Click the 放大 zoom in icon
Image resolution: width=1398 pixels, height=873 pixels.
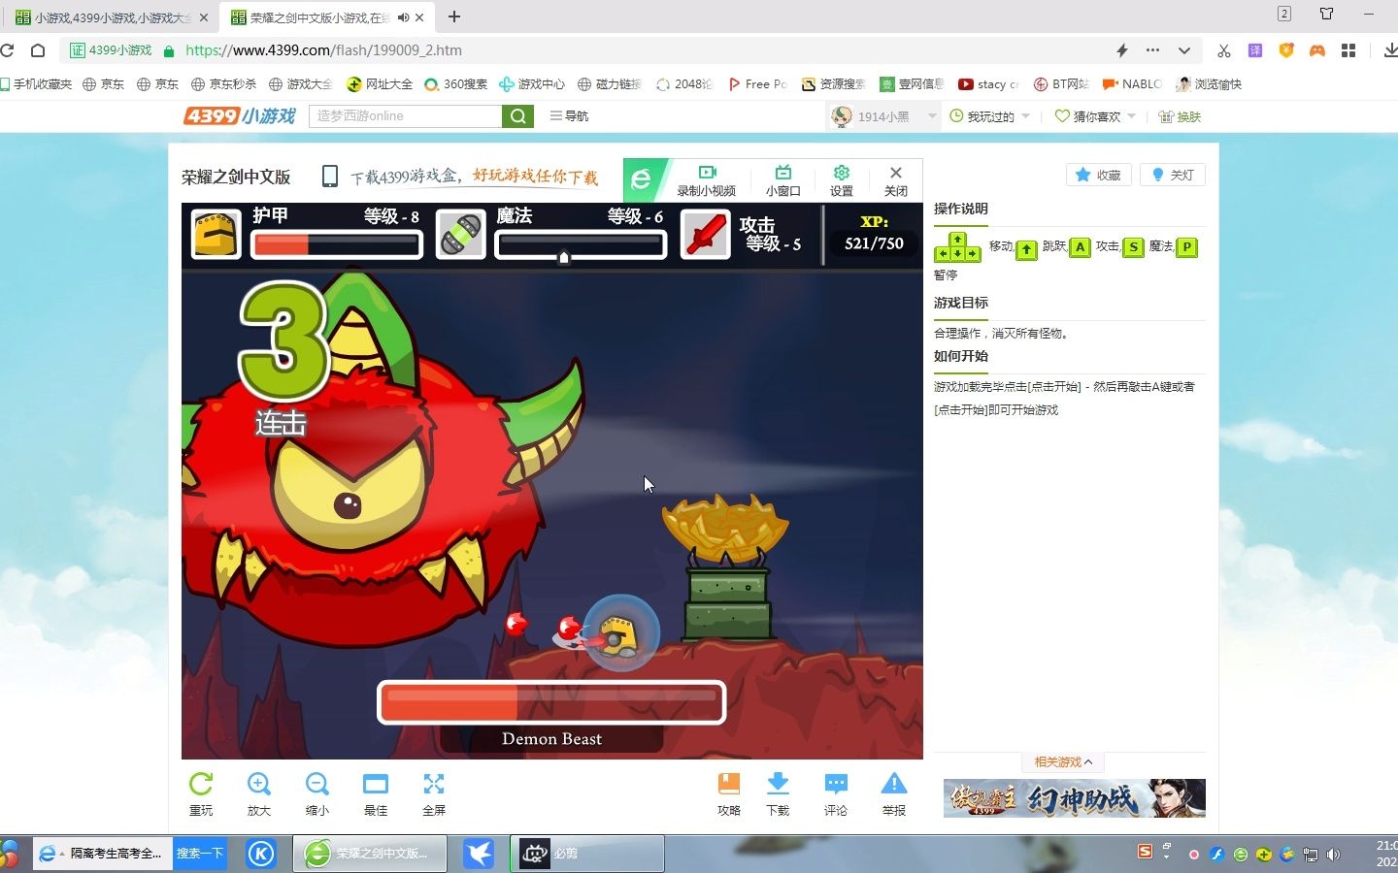coord(259,784)
